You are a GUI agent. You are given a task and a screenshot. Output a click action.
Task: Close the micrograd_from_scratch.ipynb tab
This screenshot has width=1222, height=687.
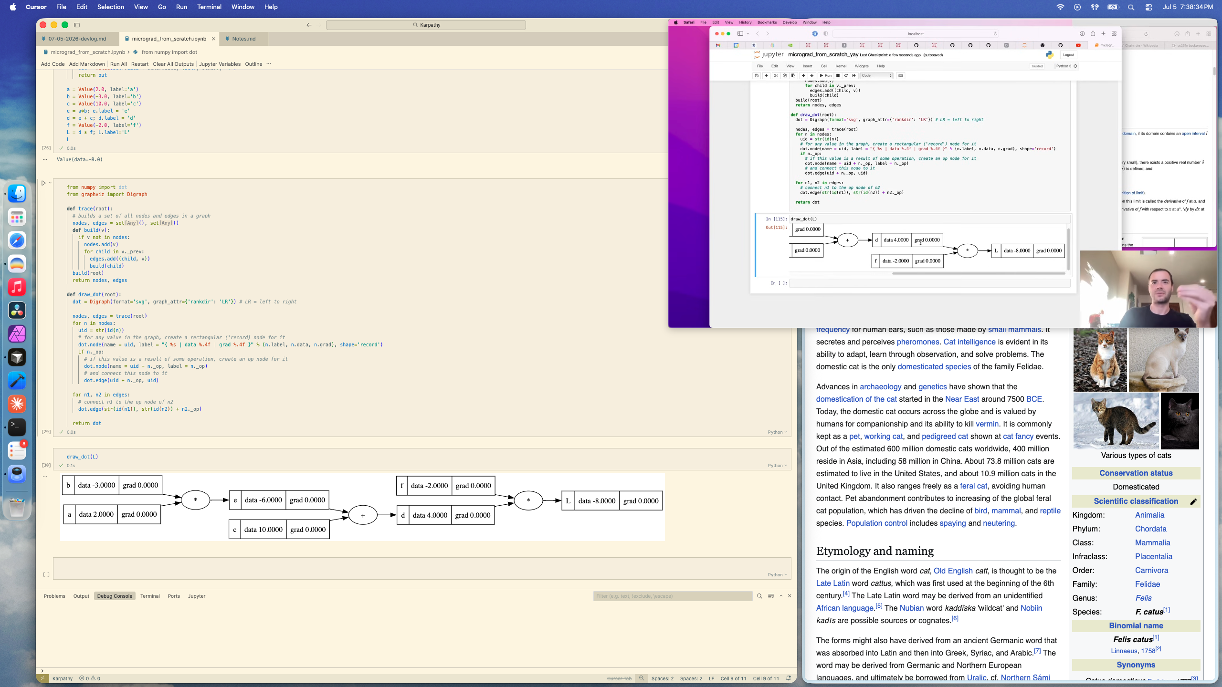(213, 39)
